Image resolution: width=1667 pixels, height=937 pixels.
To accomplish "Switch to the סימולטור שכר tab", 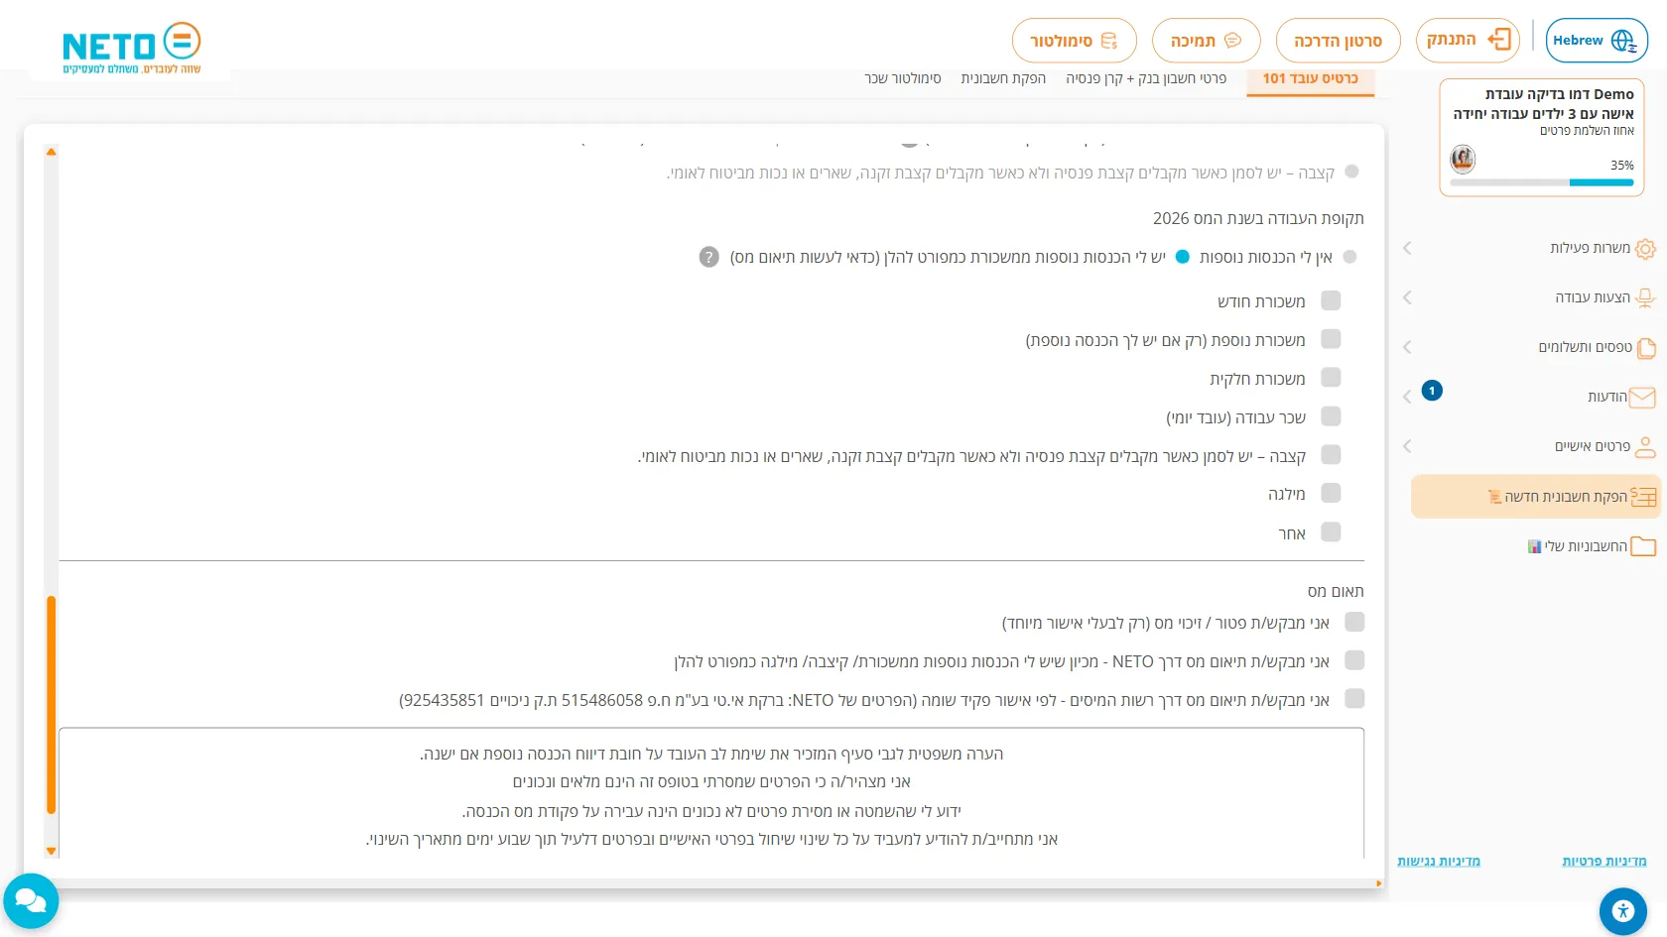I will point(903,78).
